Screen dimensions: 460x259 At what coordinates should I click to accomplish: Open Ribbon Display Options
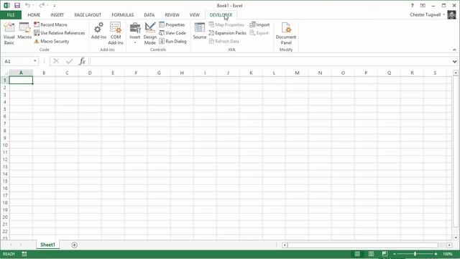click(423, 5)
